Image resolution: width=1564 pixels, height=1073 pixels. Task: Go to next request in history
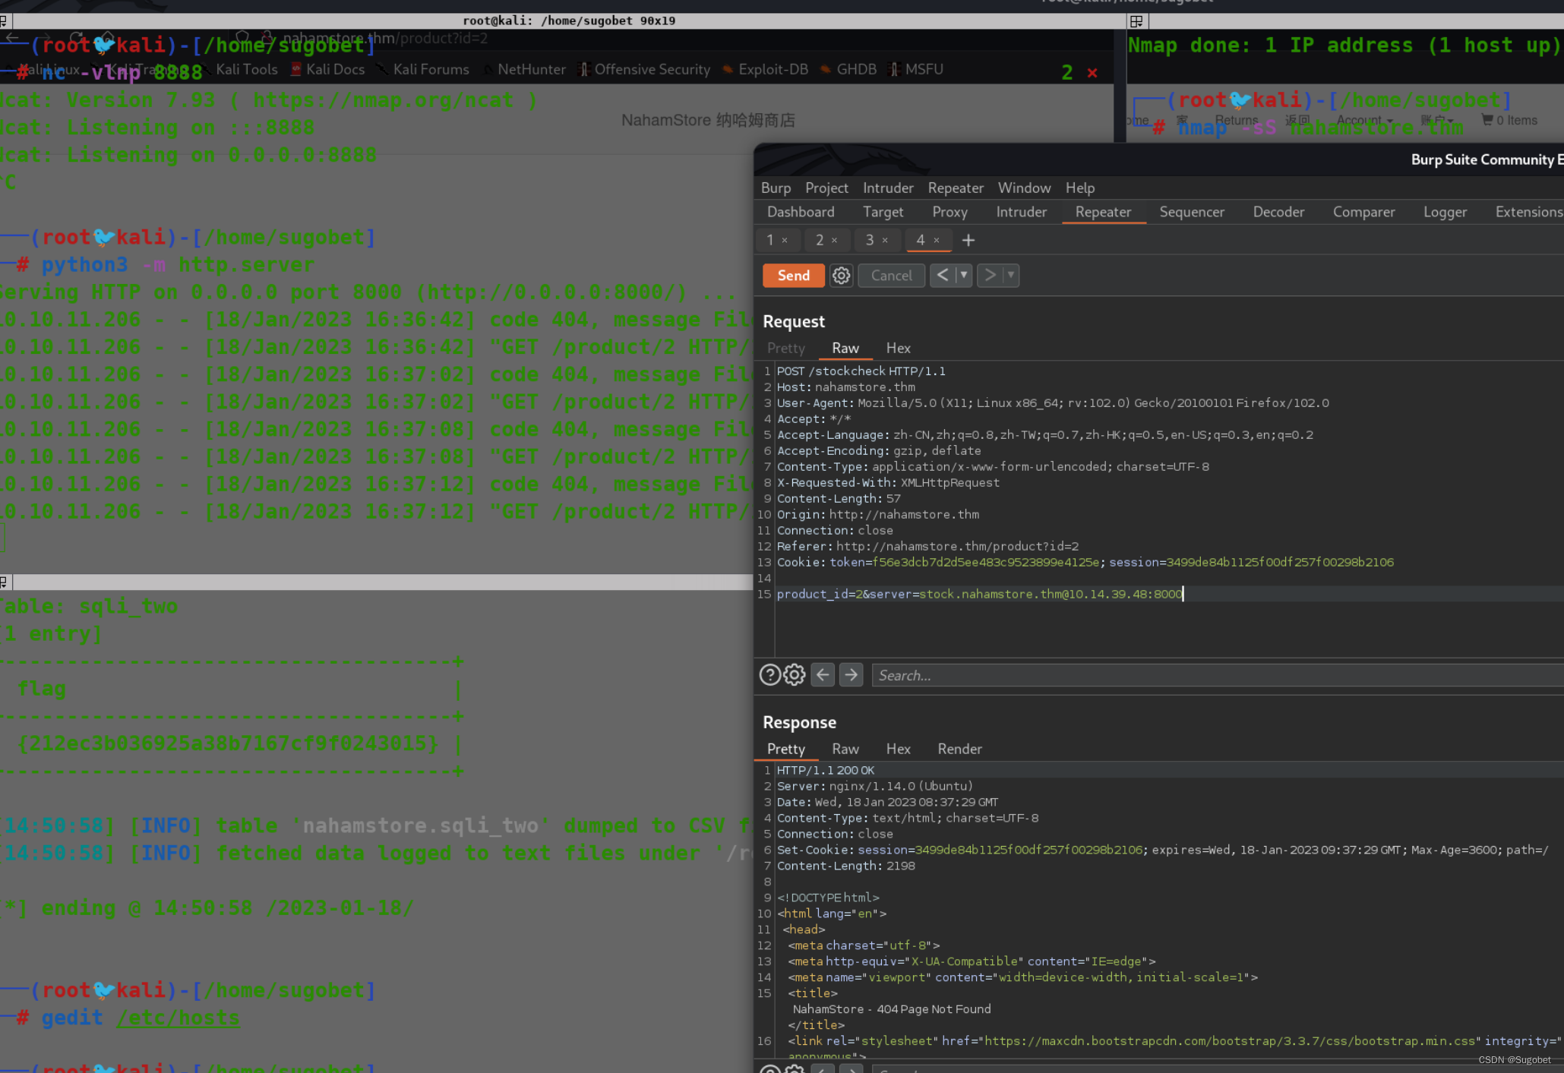[990, 275]
